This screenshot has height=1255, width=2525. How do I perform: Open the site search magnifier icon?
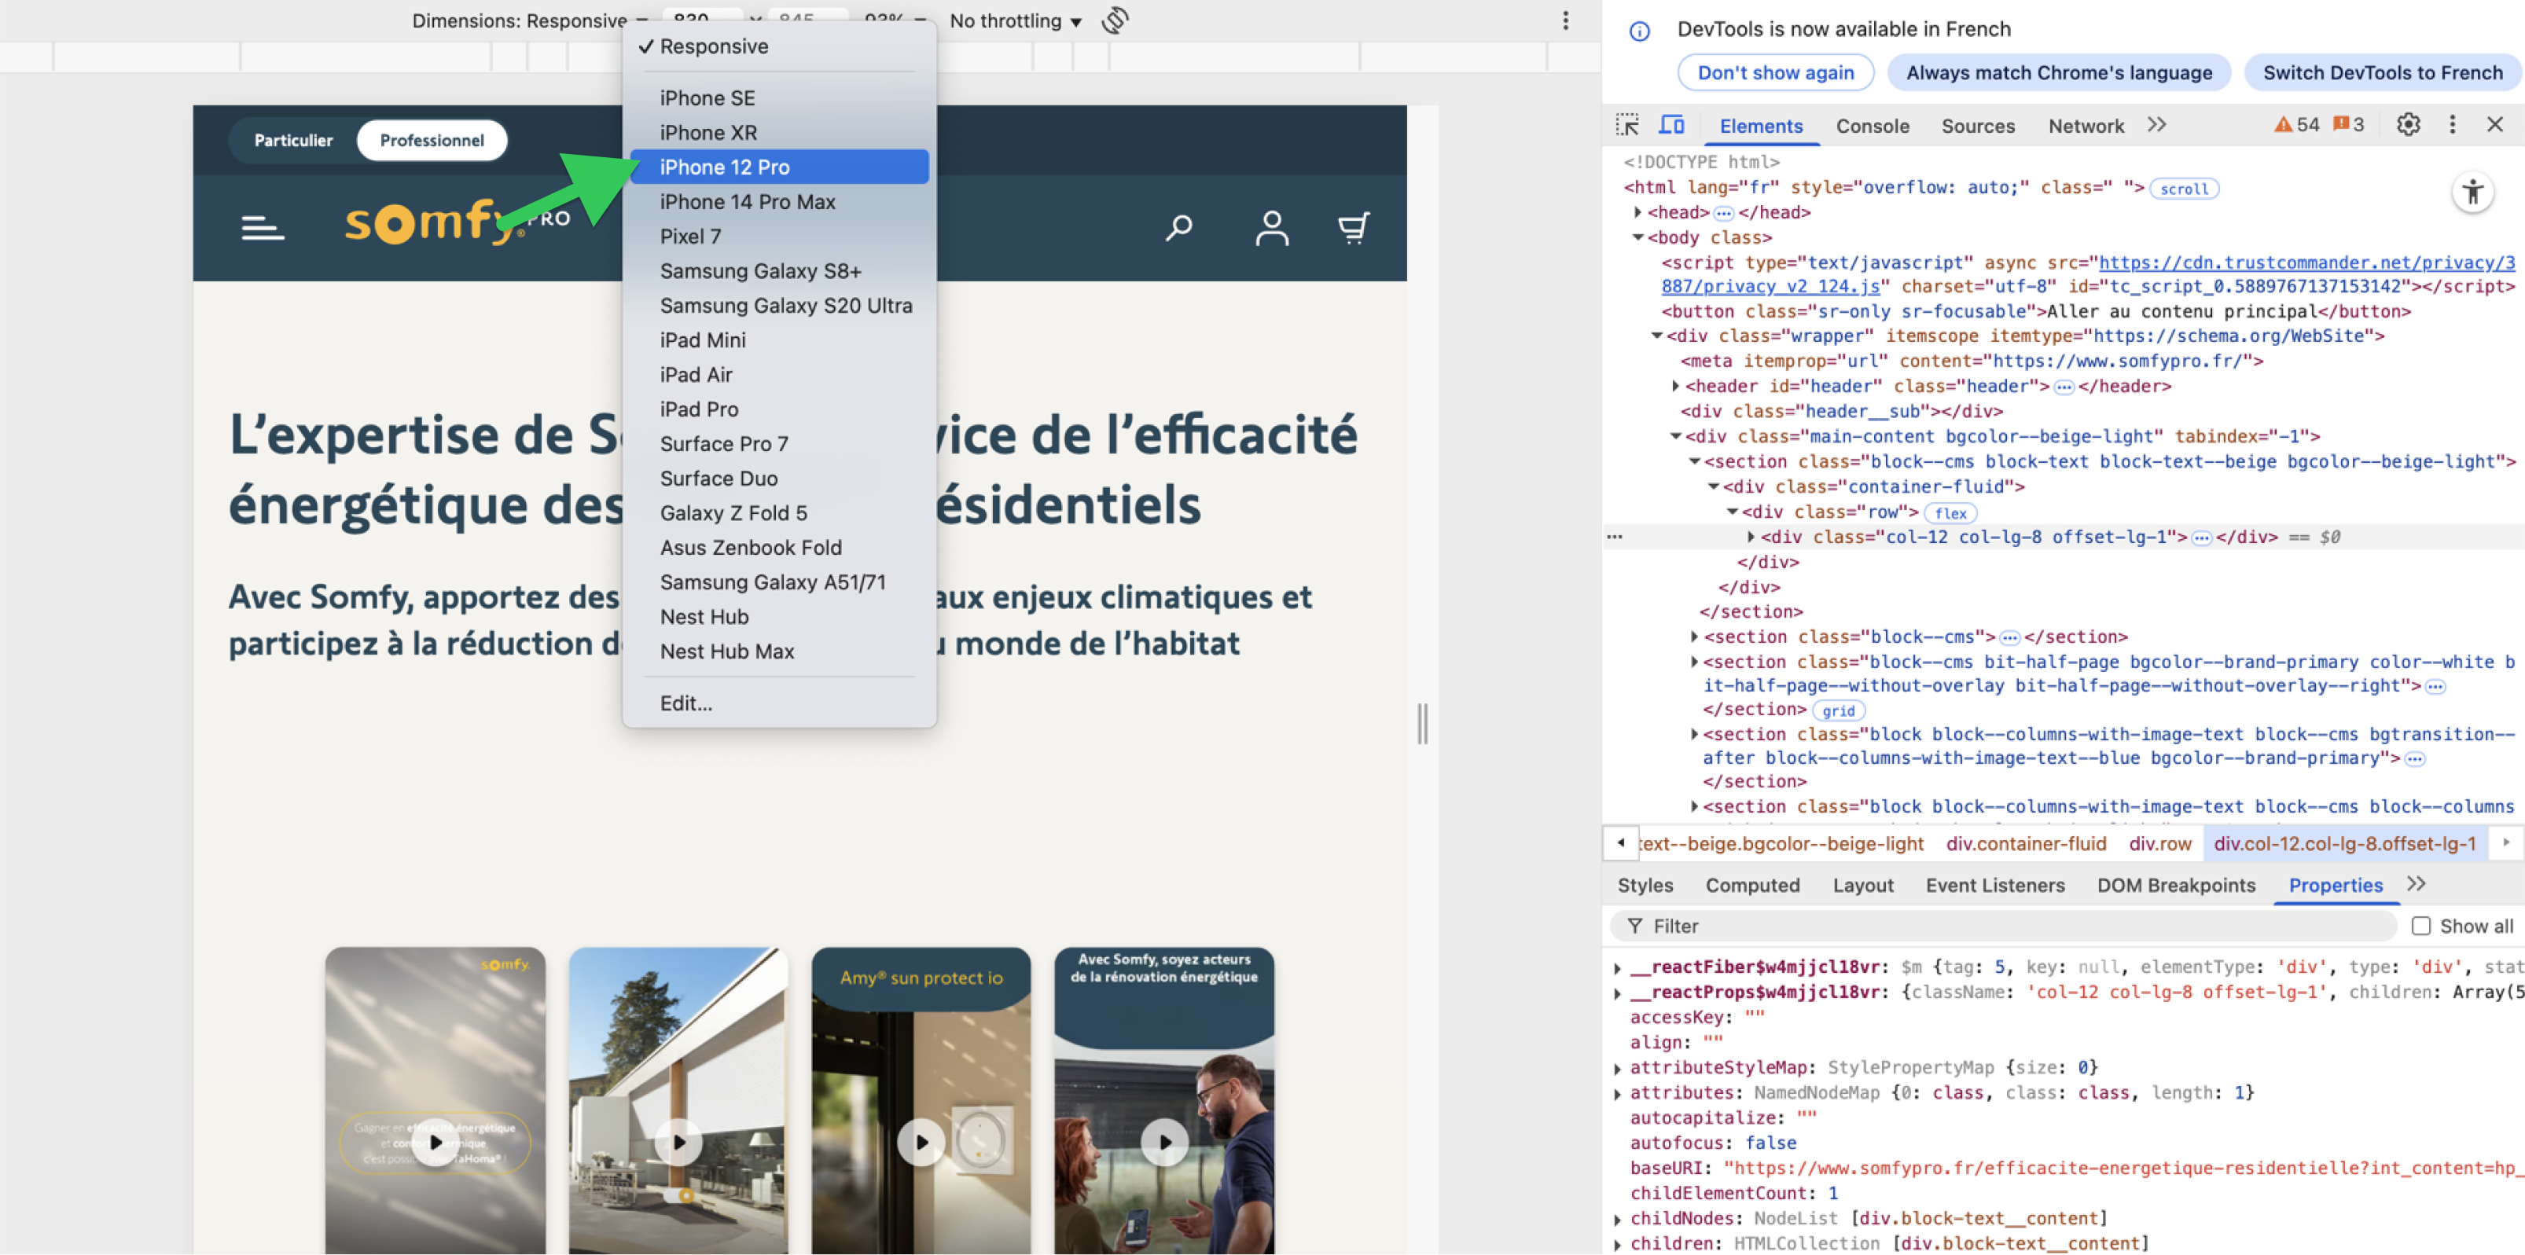(x=1178, y=228)
